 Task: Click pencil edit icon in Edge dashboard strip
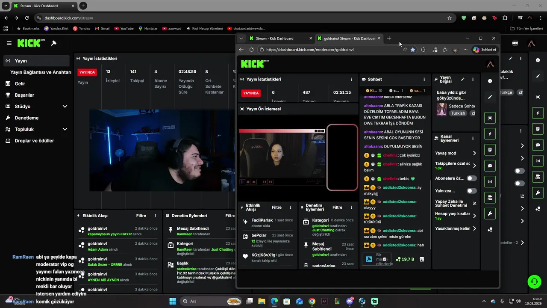pyautogui.click(x=490, y=97)
